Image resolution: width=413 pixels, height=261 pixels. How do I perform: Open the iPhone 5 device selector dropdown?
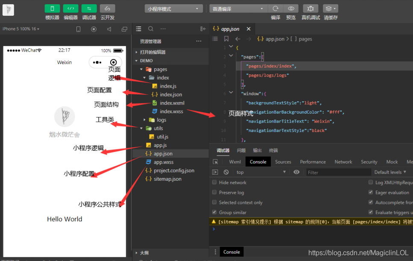[x=18, y=28]
